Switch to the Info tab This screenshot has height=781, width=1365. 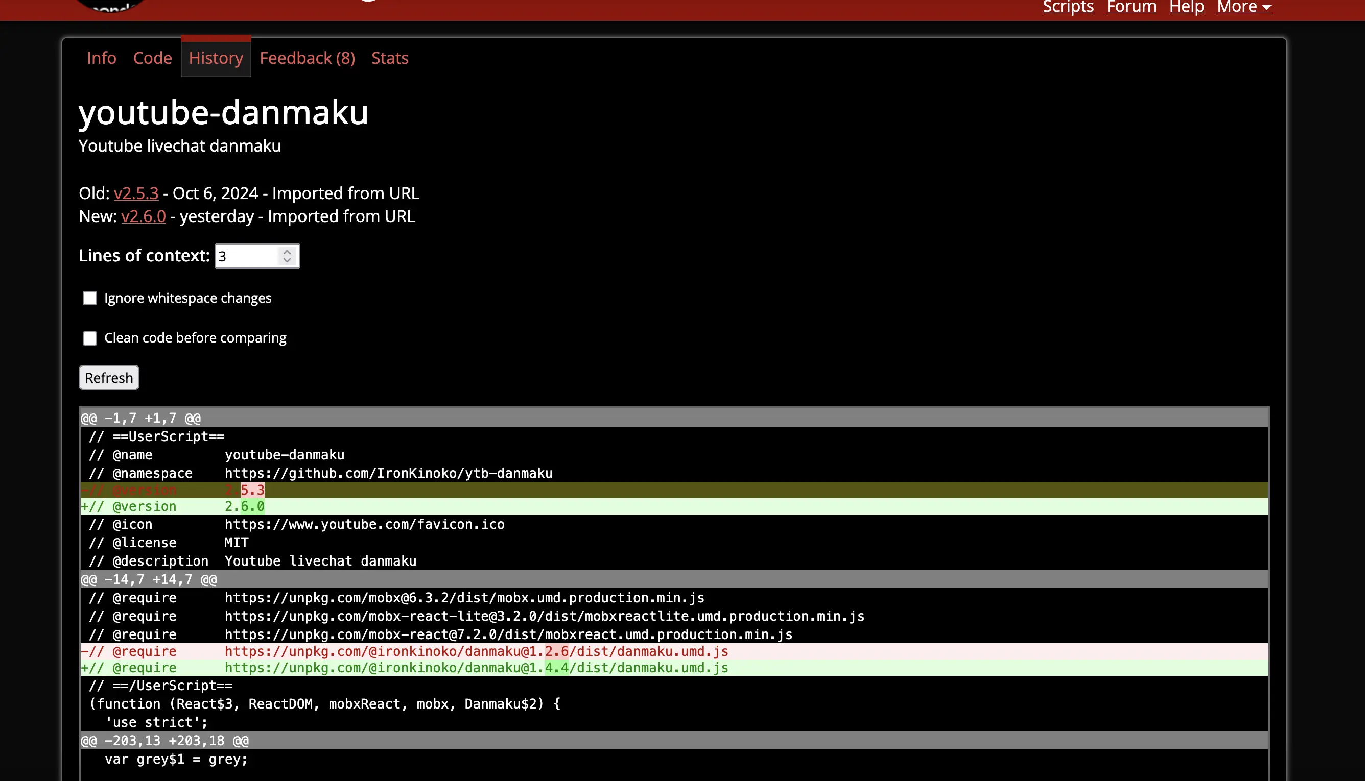click(102, 58)
